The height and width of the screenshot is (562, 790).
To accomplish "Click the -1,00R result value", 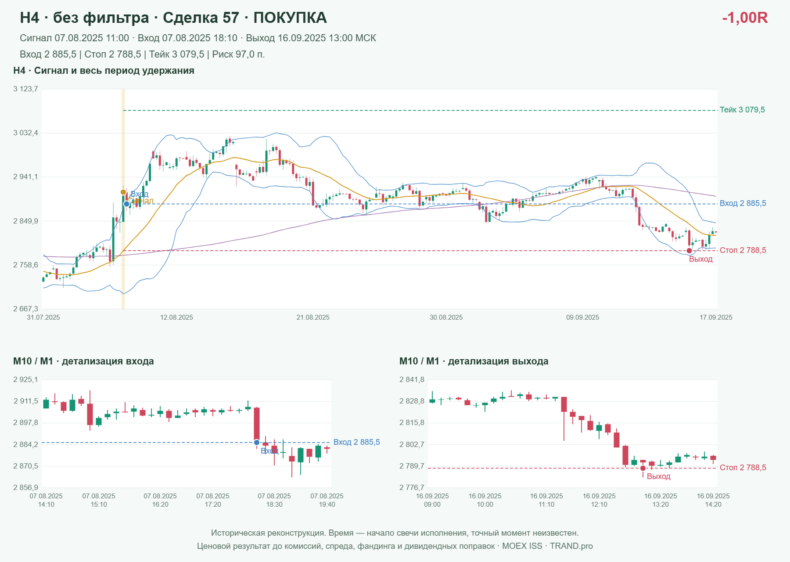I will [745, 18].
